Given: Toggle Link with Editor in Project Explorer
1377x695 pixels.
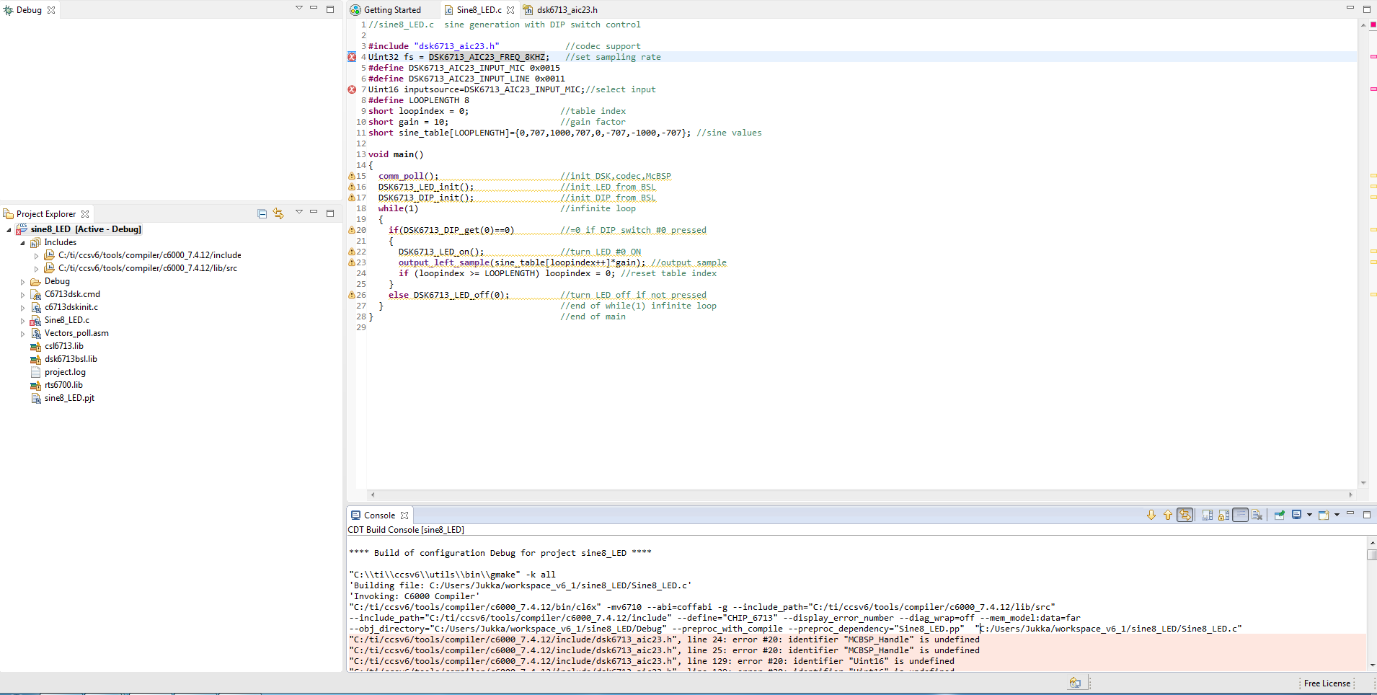Looking at the screenshot, I should click(x=278, y=213).
